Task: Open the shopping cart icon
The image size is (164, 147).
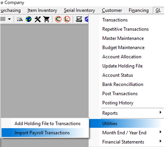Action: tap(47, 19)
